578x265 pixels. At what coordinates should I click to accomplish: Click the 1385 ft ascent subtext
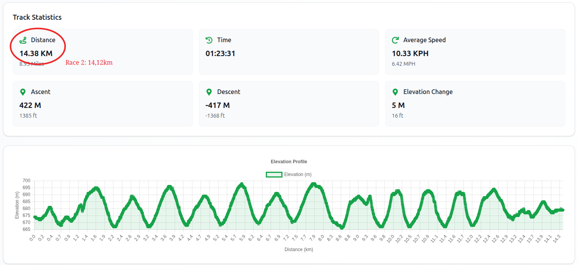(x=28, y=116)
